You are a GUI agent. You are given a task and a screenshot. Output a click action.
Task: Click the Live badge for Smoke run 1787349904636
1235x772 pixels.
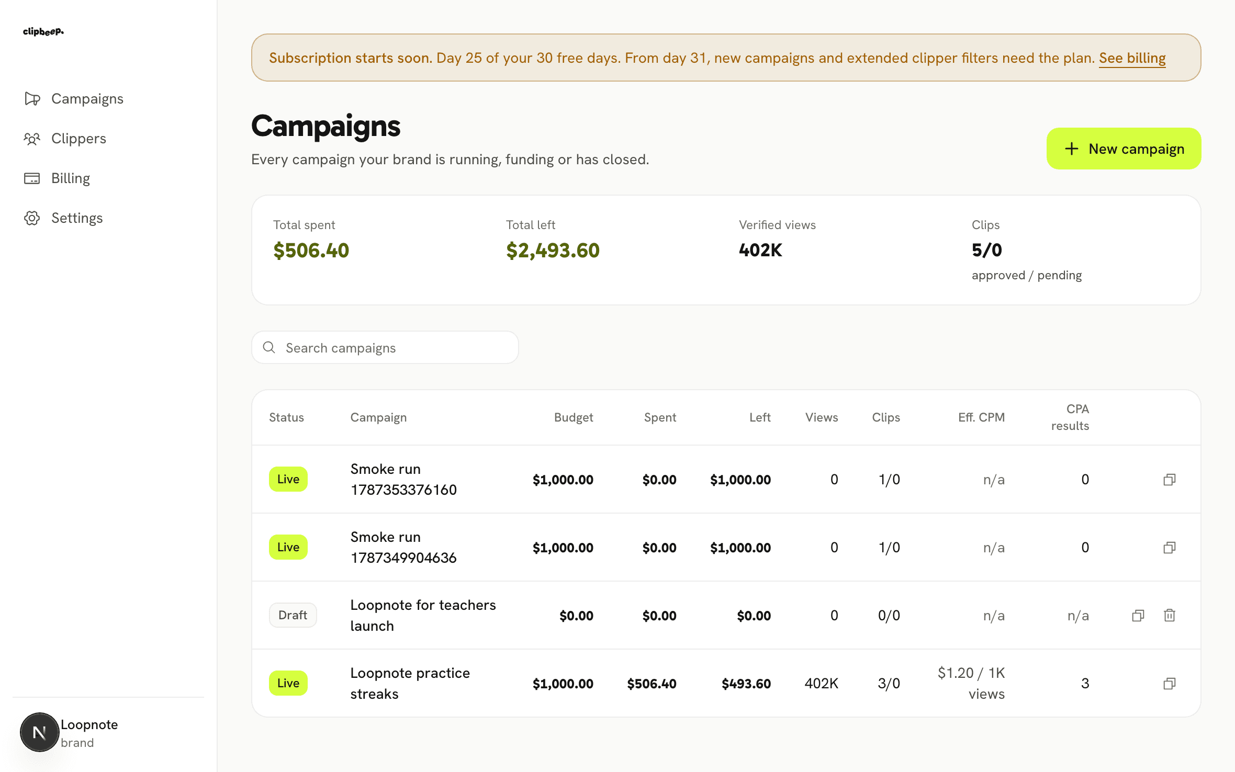288,547
